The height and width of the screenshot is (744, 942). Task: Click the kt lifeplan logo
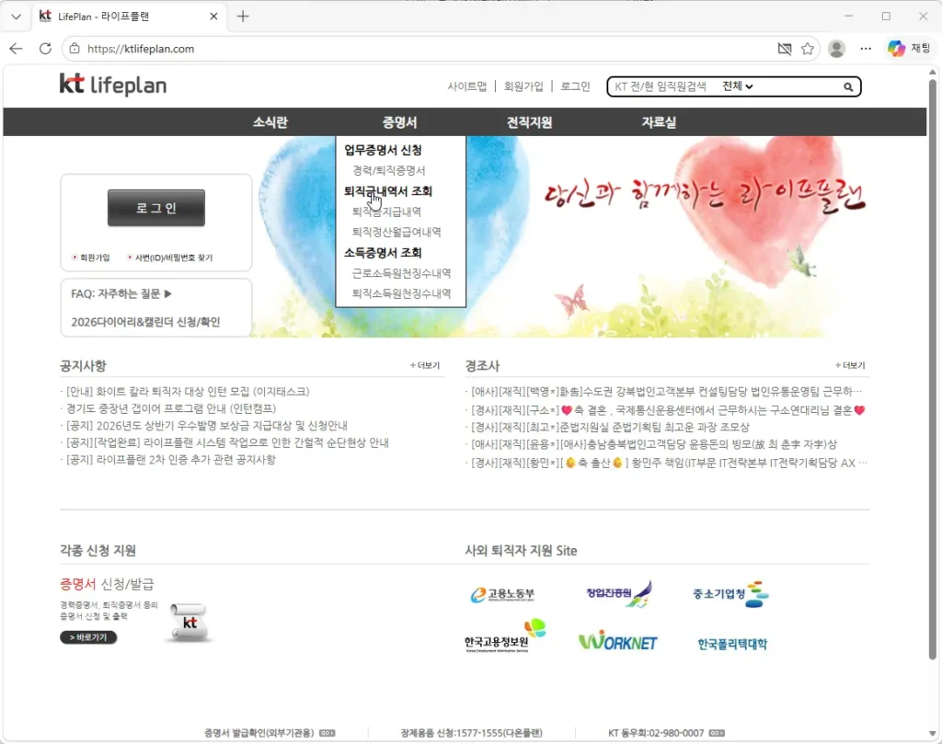(113, 85)
